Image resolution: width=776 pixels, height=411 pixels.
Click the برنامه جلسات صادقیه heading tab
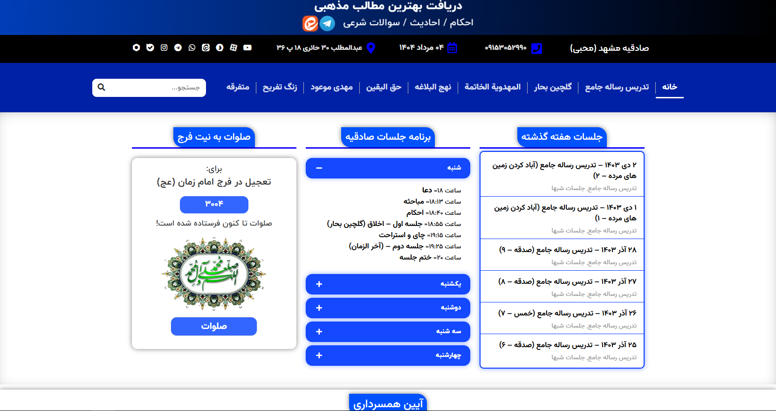tap(388, 137)
